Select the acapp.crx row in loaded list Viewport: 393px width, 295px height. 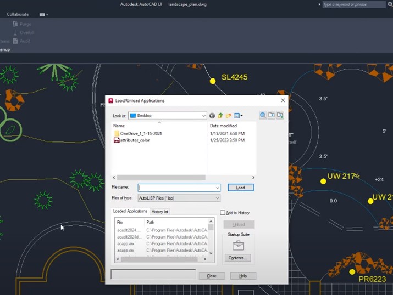(162, 250)
